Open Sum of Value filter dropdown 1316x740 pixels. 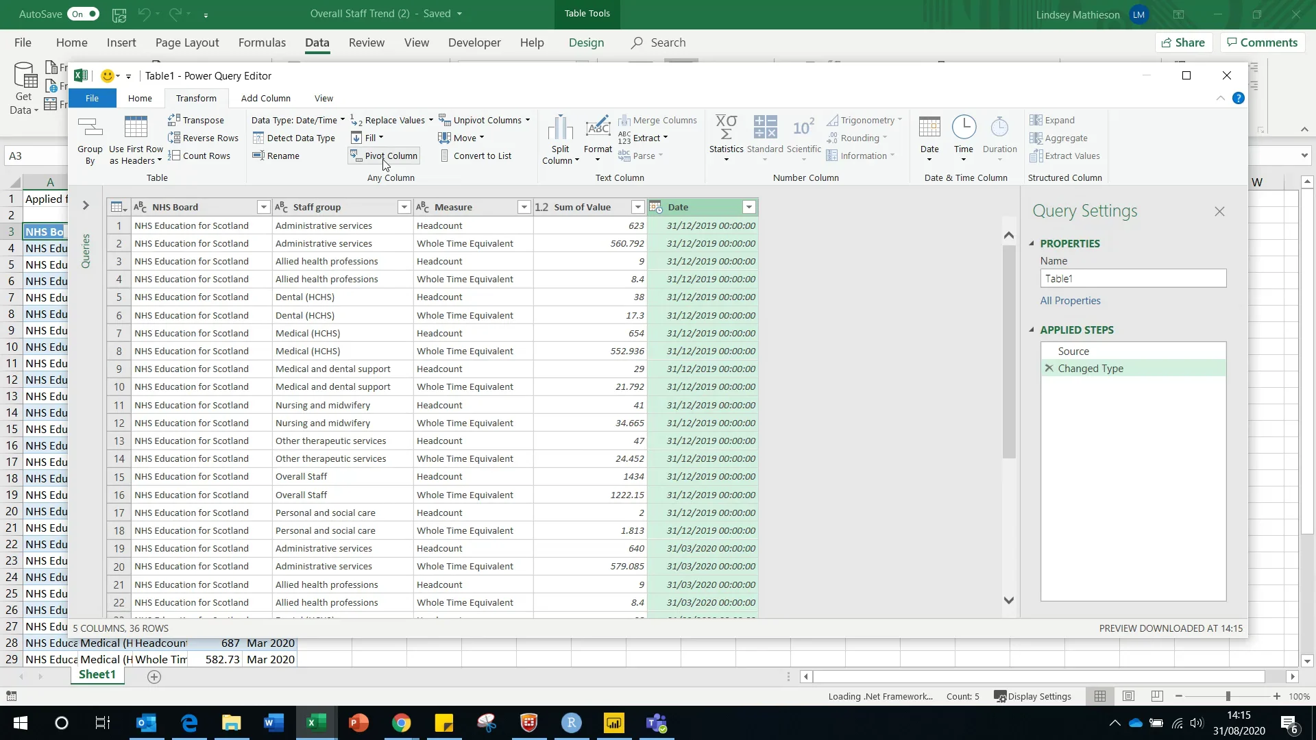point(637,207)
